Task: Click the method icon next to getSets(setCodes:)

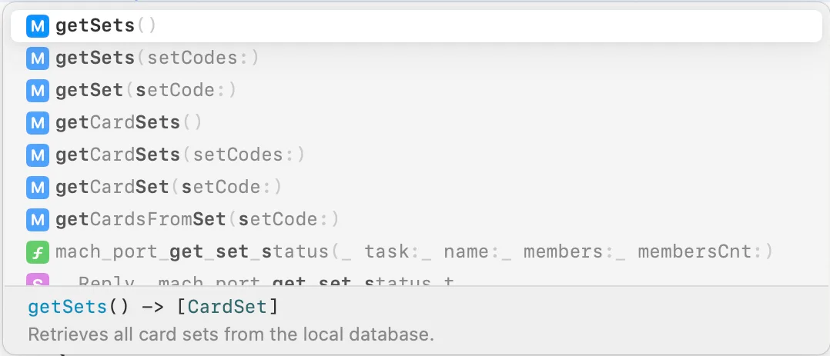Action: [37, 58]
